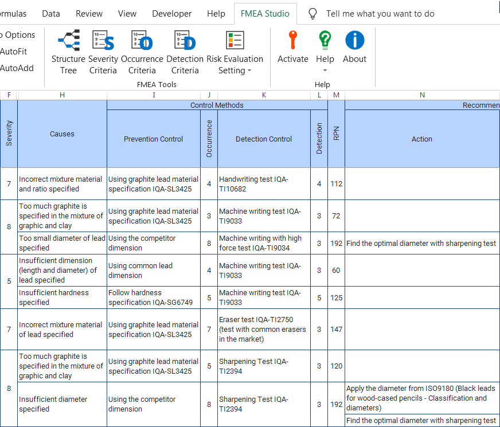This screenshot has width=500, height=427.
Task: Select the cell showing RPN value 147
Action: (336, 330)
